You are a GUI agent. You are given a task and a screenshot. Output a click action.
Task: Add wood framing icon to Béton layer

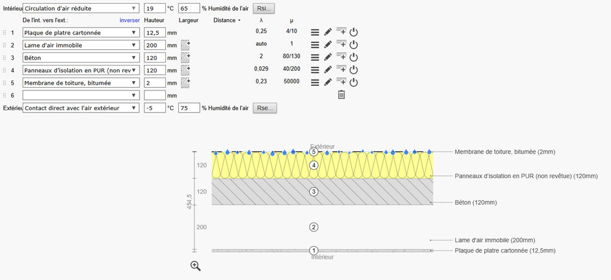pos(185,57)
